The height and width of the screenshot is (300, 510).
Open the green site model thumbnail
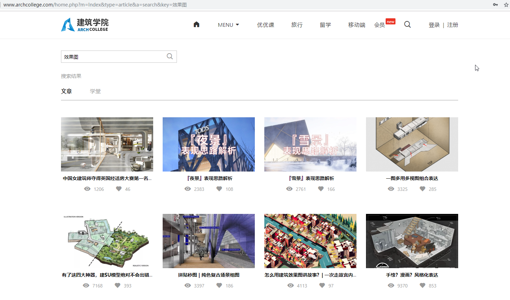point(107,241)
